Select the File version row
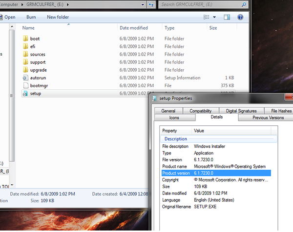The image size is (293, 232). tap(216, 160)
